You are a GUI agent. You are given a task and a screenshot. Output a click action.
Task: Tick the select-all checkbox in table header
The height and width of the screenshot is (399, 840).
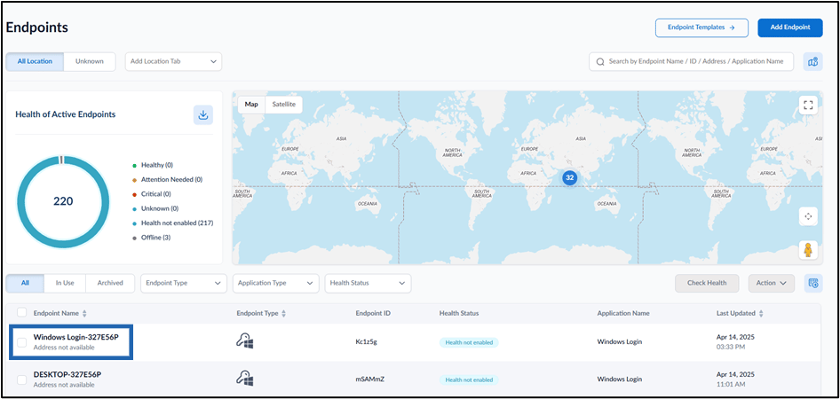21,312
